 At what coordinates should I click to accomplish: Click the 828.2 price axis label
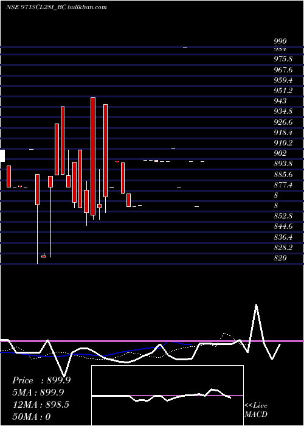pyautogui.click(x=283, y=248)
